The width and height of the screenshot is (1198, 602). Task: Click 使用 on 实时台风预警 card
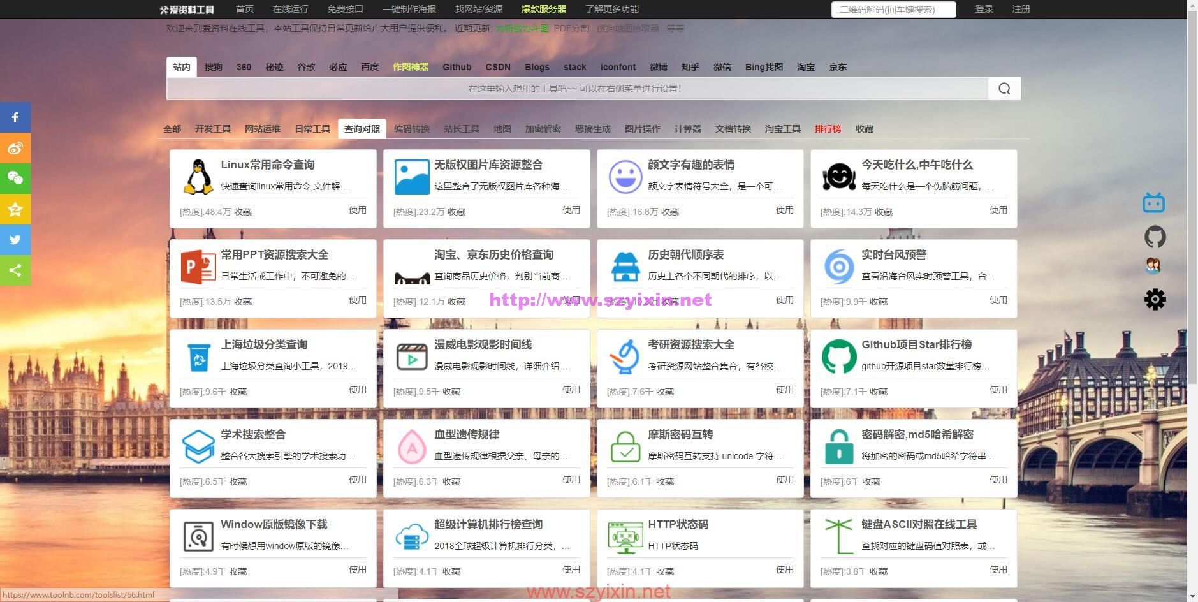coord(998,300)
